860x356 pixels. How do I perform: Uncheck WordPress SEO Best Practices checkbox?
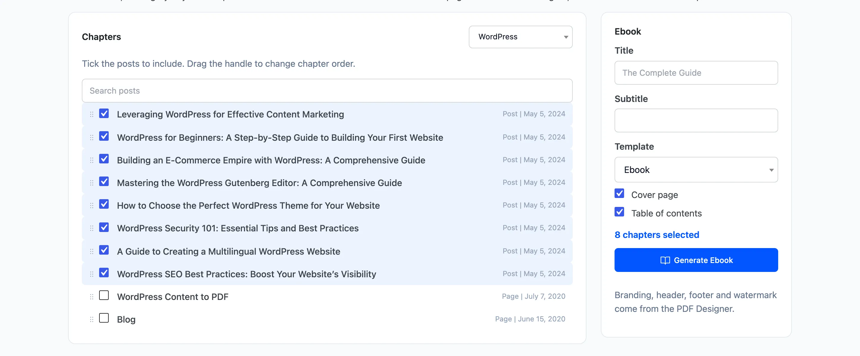tap(104, 273)
